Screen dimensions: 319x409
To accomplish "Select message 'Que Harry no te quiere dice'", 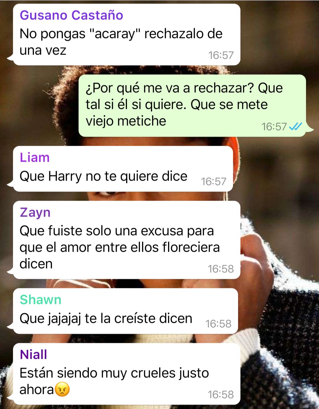I will point(123,169).
